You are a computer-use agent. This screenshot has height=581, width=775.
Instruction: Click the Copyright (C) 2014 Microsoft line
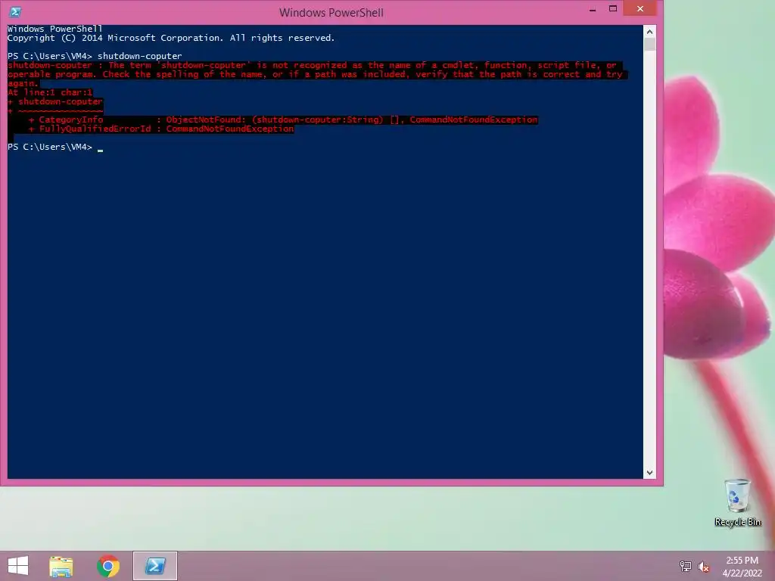click(x=171, y=38)
